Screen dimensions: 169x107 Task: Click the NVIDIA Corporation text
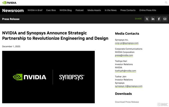(125, 52)
